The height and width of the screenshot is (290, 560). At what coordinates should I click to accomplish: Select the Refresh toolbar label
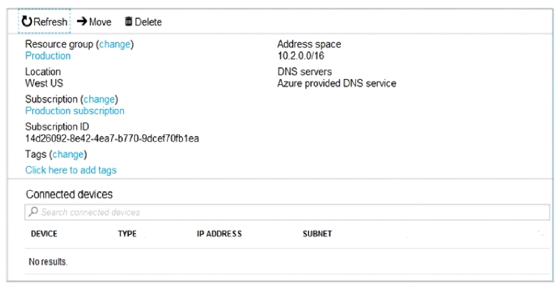click(50, 22)
